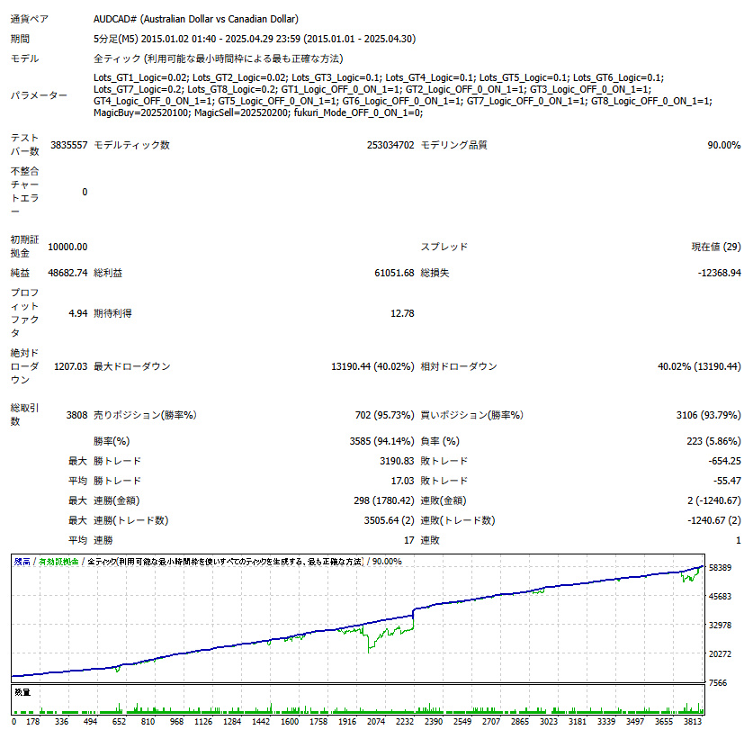
Task: Select chart y-axis value 7566
Action: 718,683
